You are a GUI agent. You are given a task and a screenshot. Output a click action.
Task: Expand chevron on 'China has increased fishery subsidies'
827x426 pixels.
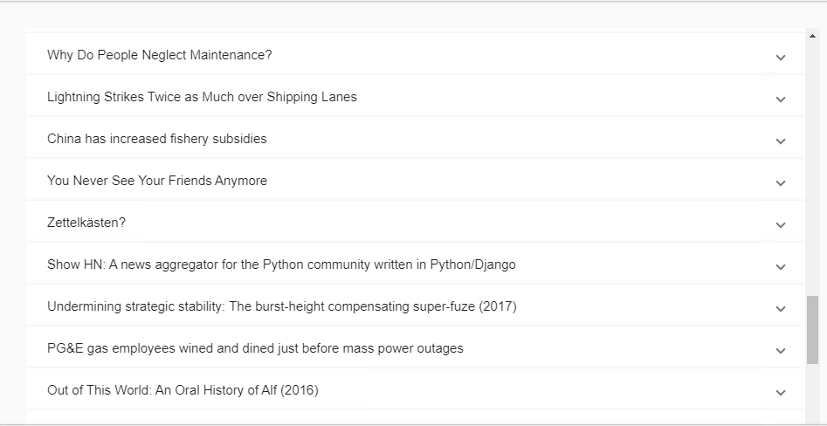click(780, 141)
